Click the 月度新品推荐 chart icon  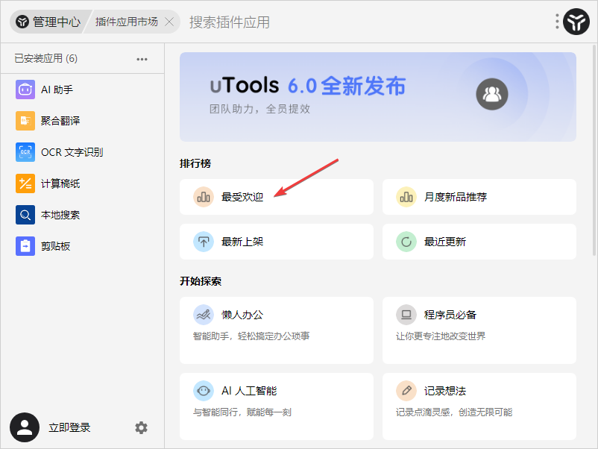406,197
